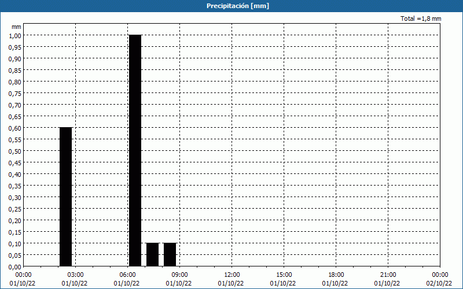Select the tall 1,00 mm bar at 06:00
This screenshot has width=463, height=289.
point(135,150)
